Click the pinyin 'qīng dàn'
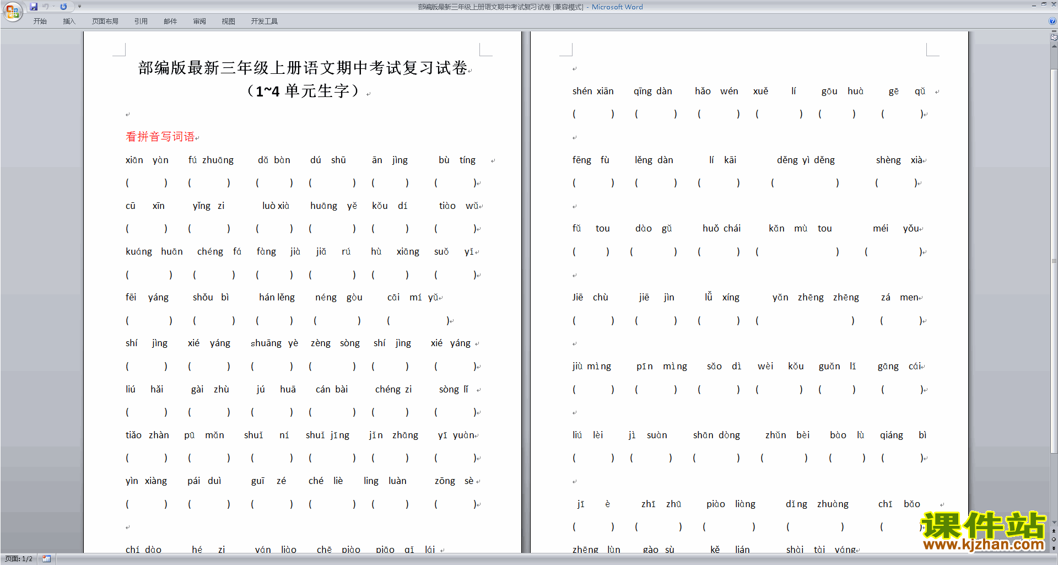 pos(652,91)
